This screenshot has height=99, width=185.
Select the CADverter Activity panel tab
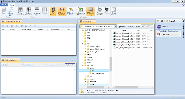click(11, 21)
